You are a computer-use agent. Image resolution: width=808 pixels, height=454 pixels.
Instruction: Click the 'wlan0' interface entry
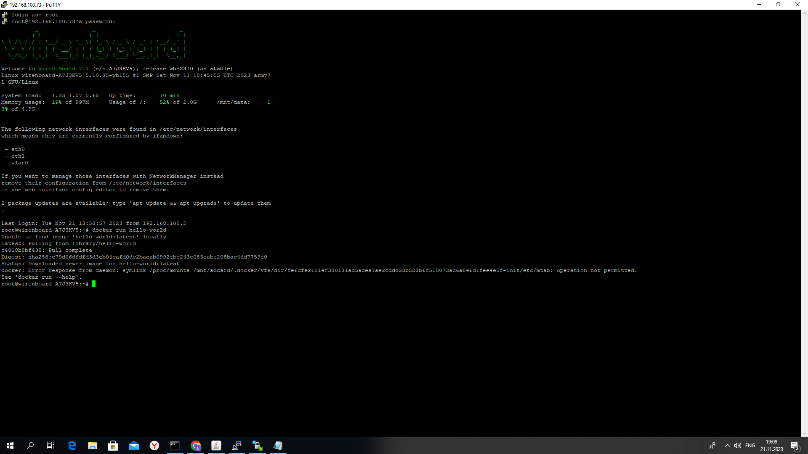tap(20, 163)
